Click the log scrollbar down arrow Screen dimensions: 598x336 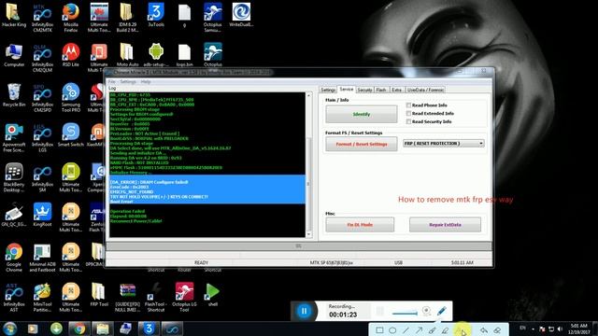pyautogui.click(x=308, y=234)
